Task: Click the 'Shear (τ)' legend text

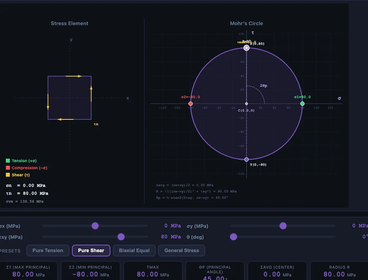Action: tap(21, 175)
